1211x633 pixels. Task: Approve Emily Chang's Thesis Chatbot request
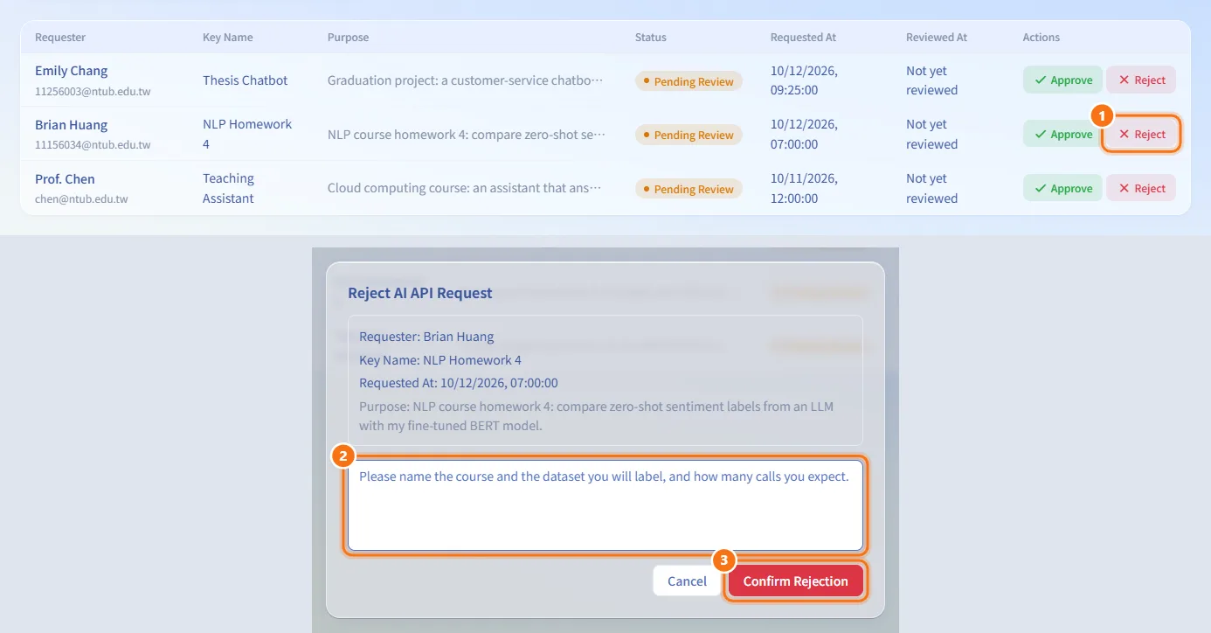click(x=1062, y=80)
